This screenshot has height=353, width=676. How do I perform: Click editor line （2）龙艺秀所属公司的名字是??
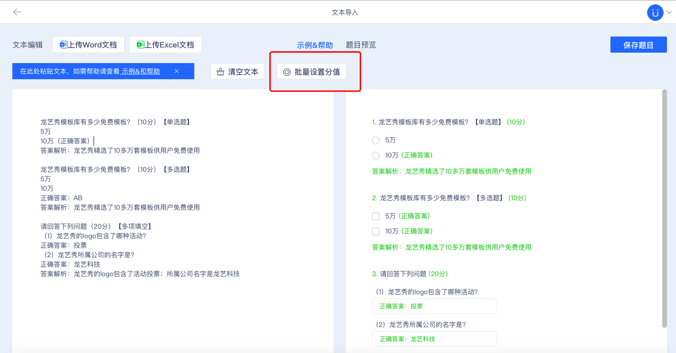[x=88, y=255]
